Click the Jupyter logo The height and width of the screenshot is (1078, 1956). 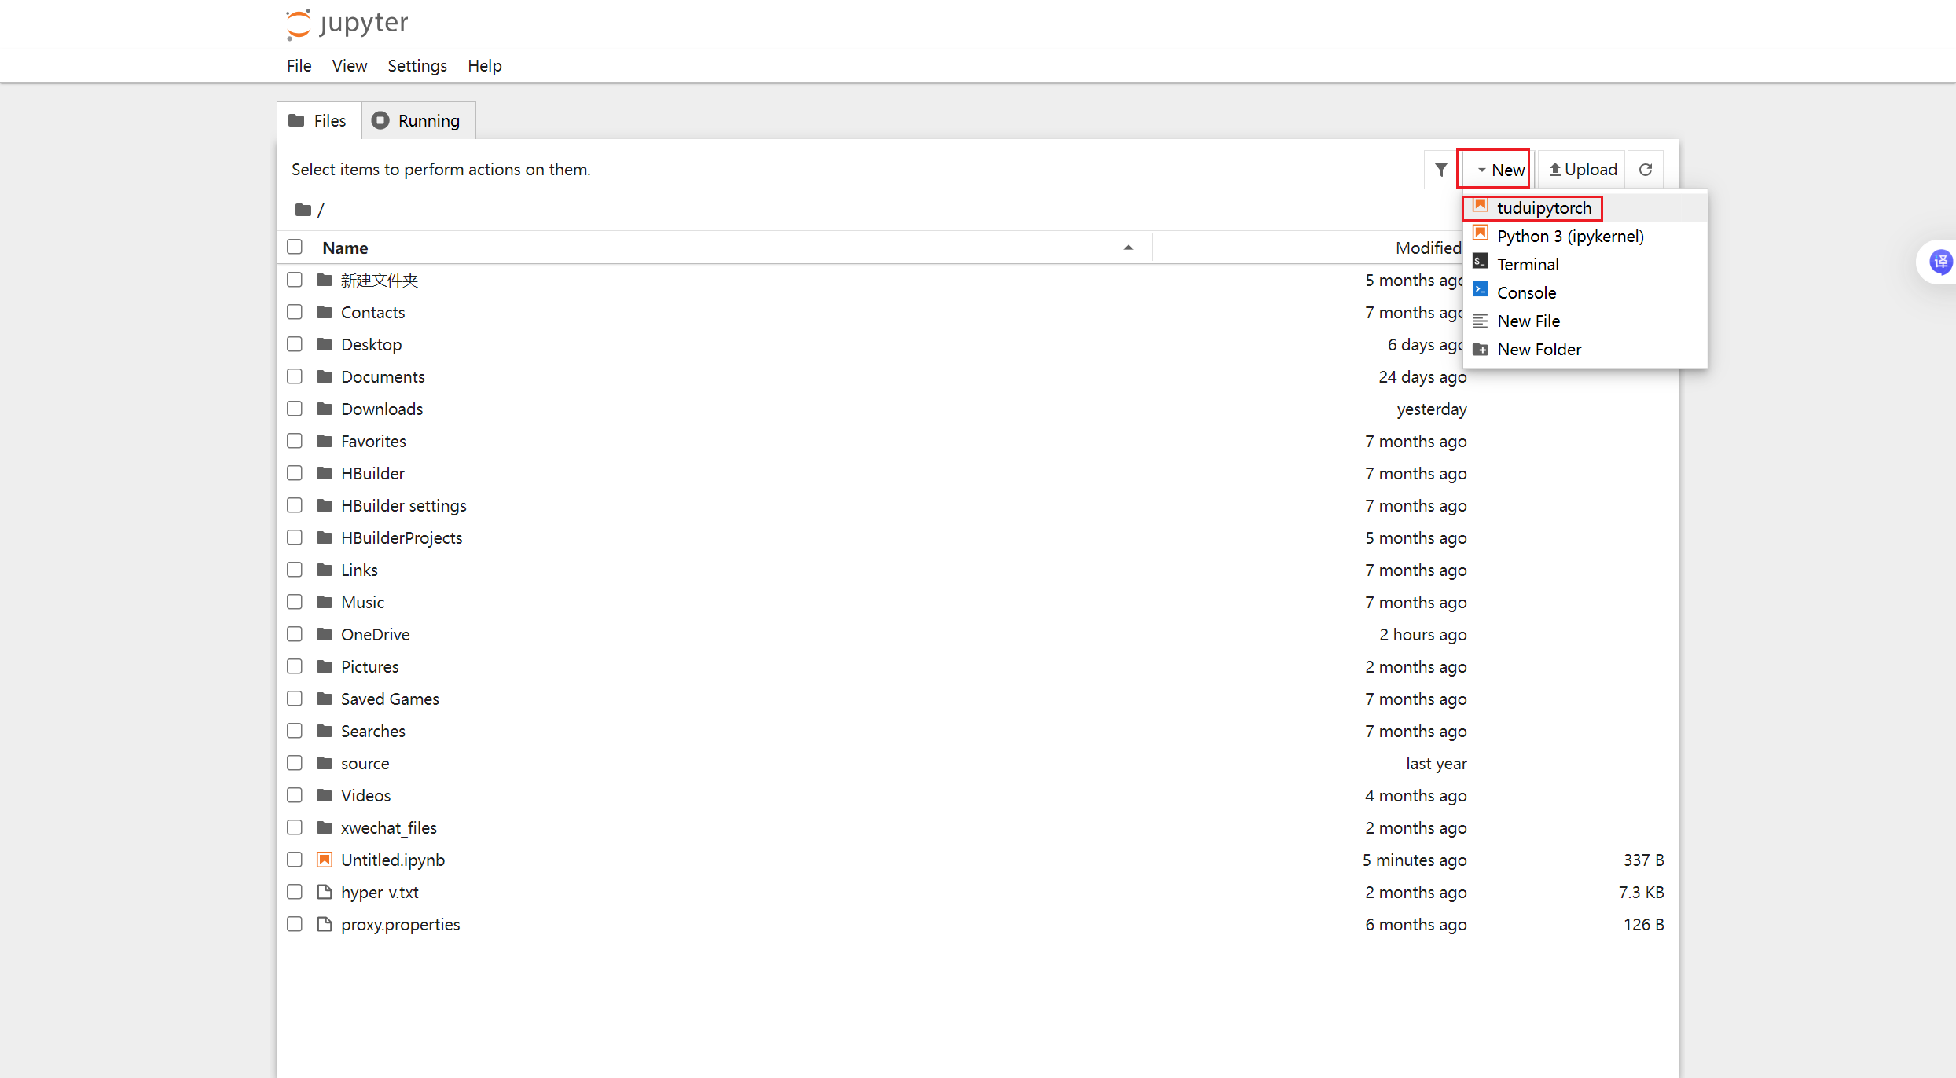pyautogui.click(x=347, y=24)
